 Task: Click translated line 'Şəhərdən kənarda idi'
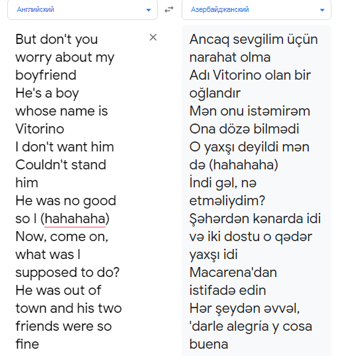click(255, 219)
